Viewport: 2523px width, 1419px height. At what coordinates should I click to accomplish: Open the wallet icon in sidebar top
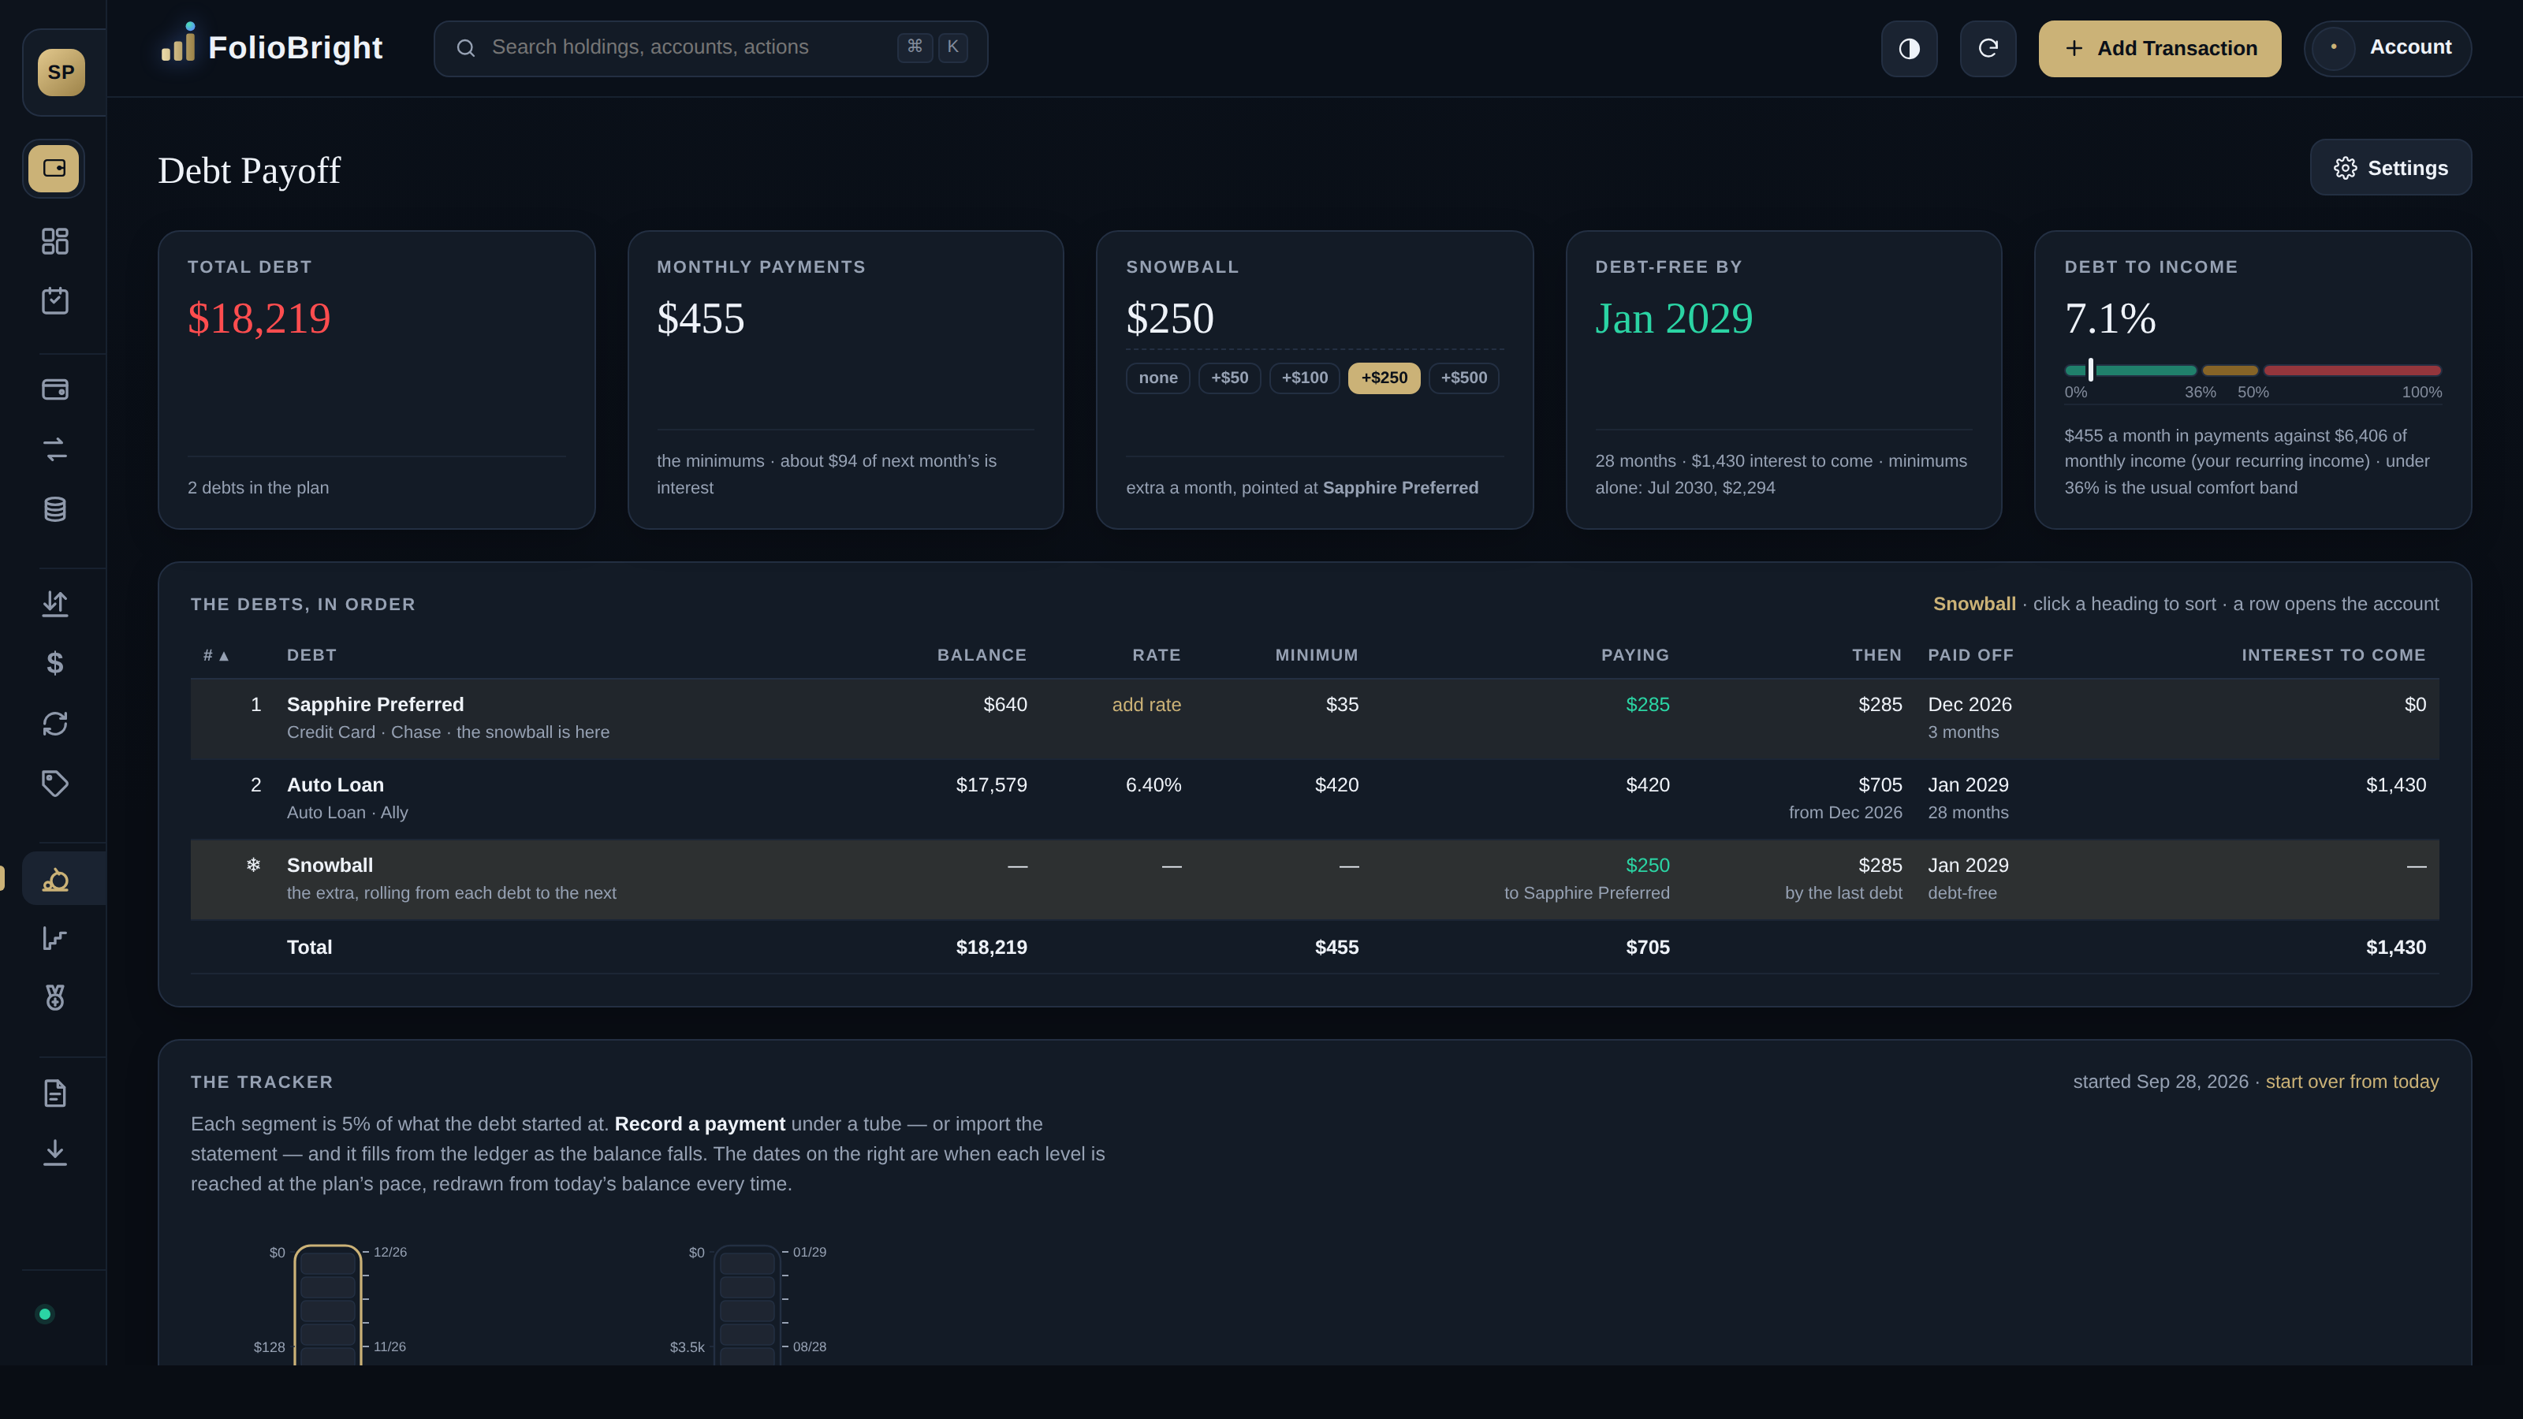tap(54, 169)
